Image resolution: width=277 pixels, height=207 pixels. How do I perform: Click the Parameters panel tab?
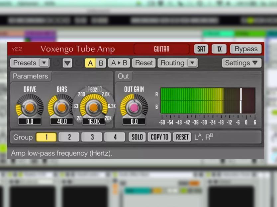pos(30,76)
